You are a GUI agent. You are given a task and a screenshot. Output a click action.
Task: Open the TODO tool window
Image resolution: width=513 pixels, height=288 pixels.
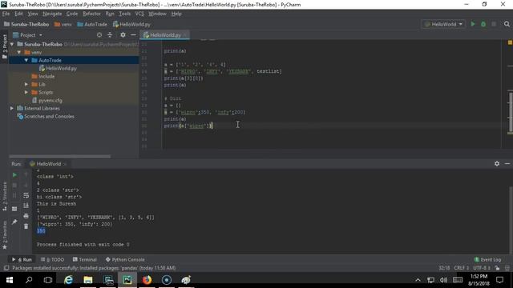(52, 259)
